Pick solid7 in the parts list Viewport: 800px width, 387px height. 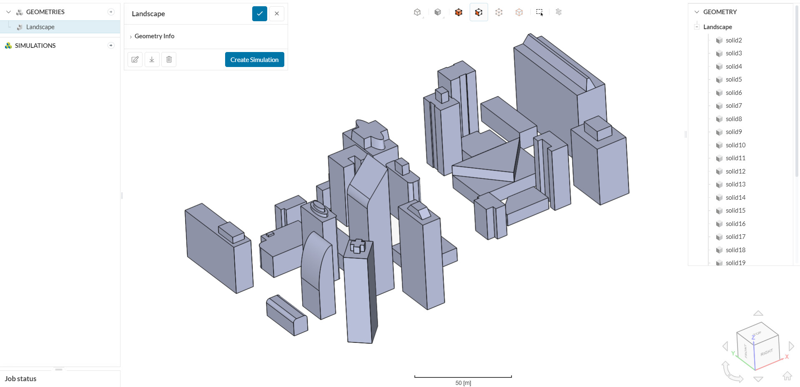tap(734, 106)
